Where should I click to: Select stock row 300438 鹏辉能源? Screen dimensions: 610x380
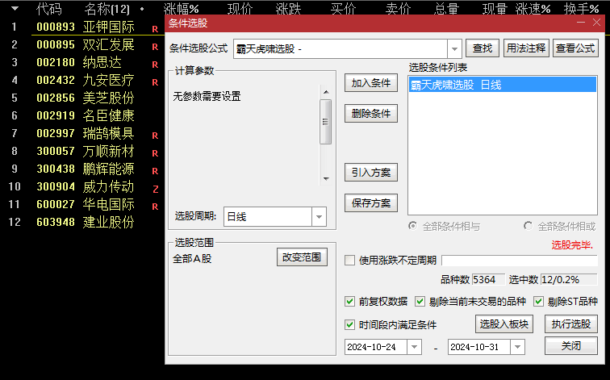pyautogui.click(x=86, y=169)
